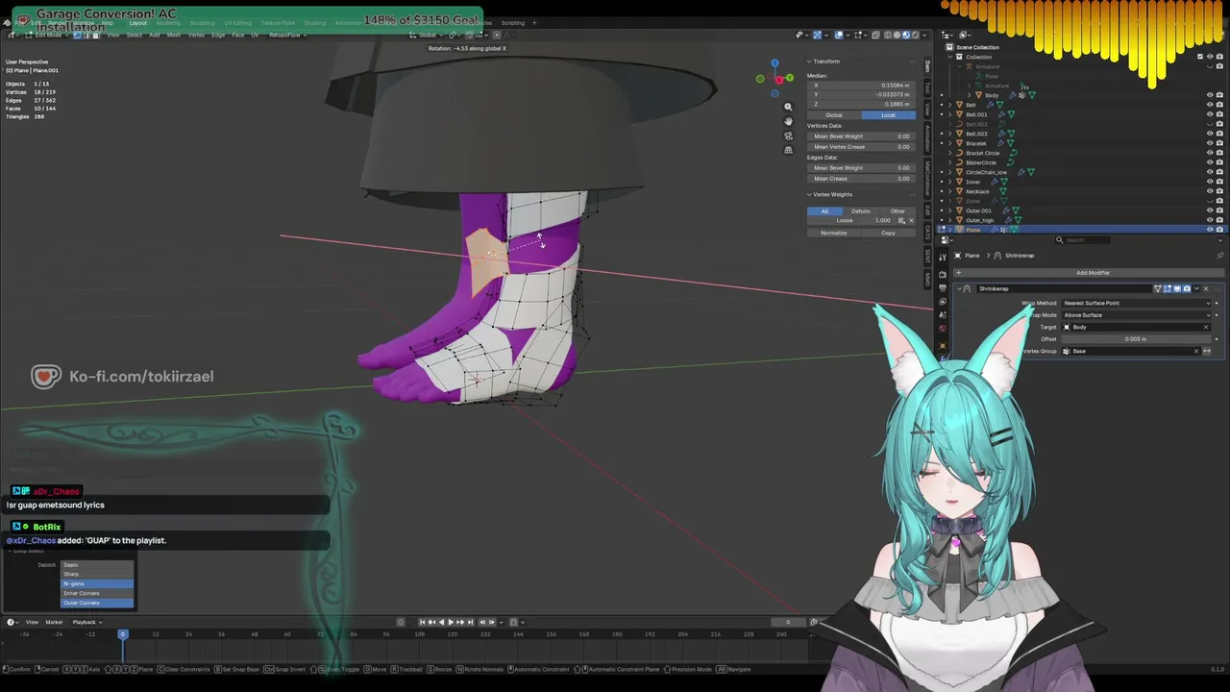The width and height of the screenshot is (1230, 692).
Task: Clear the Base vertex group field
Action: point(1196,351)
